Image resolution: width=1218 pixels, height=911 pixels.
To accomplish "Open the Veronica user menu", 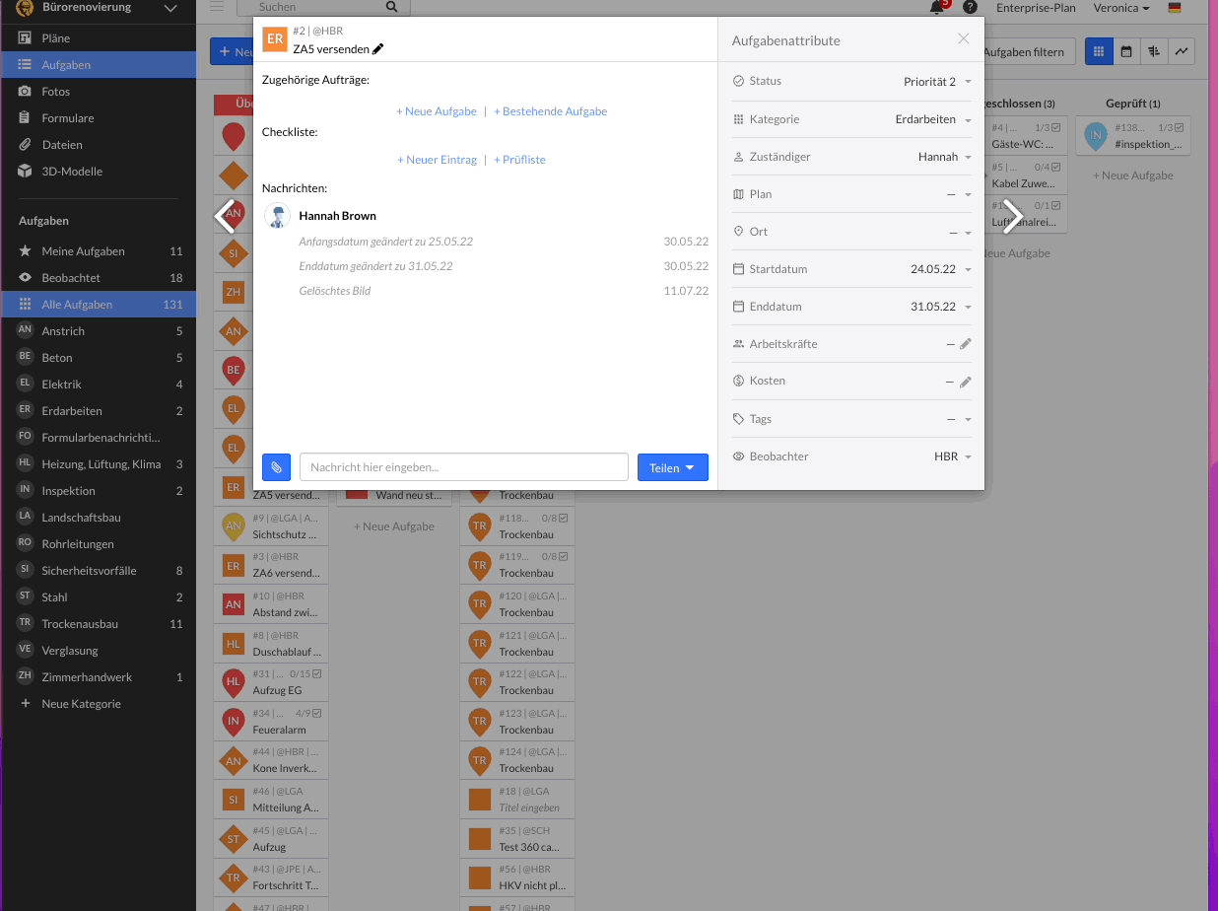I will pyautogui.click(x=1121, y=8).
